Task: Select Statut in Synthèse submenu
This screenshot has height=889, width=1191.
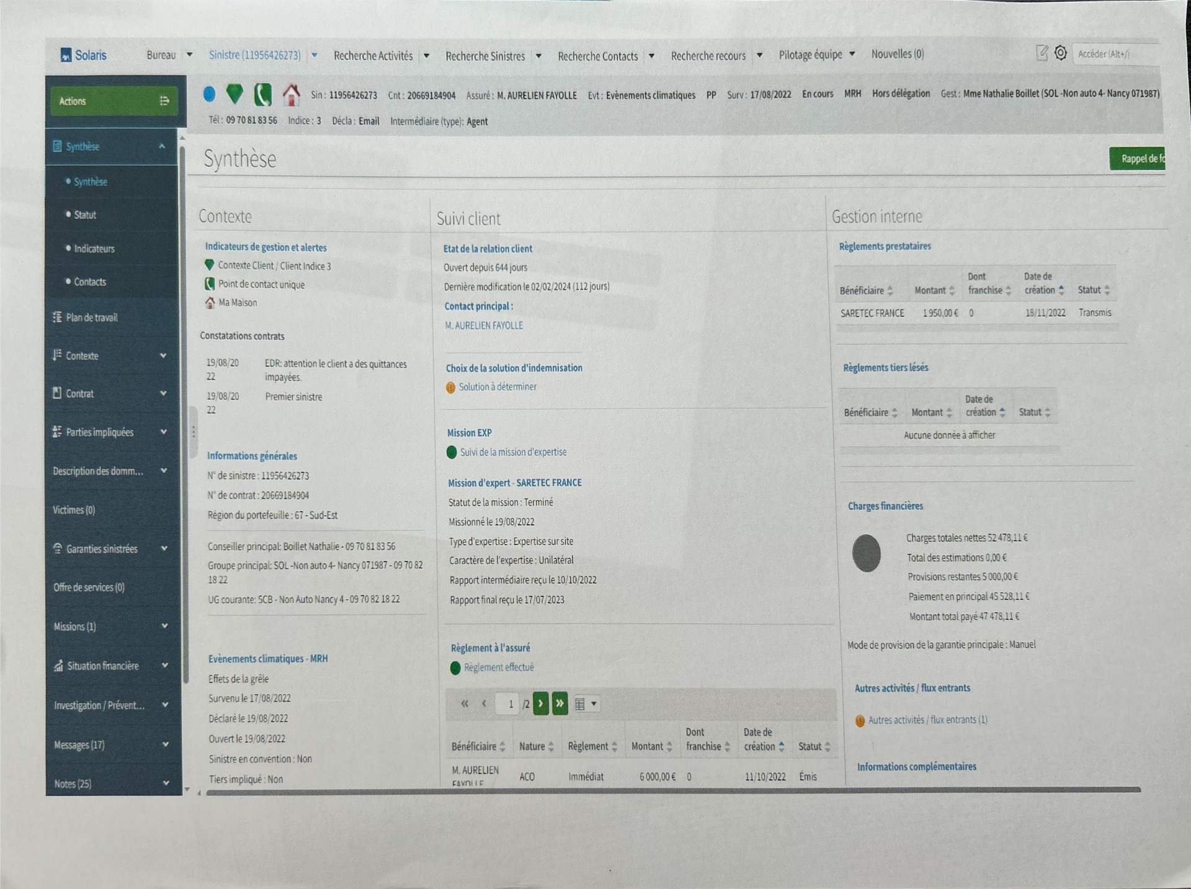Action: (85, 215)
